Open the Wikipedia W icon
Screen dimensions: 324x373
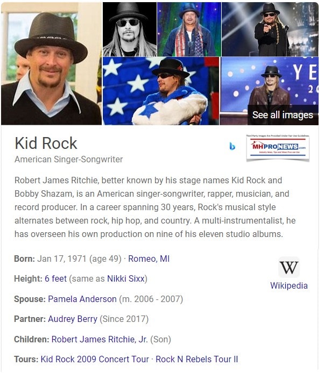pos(289,267)
